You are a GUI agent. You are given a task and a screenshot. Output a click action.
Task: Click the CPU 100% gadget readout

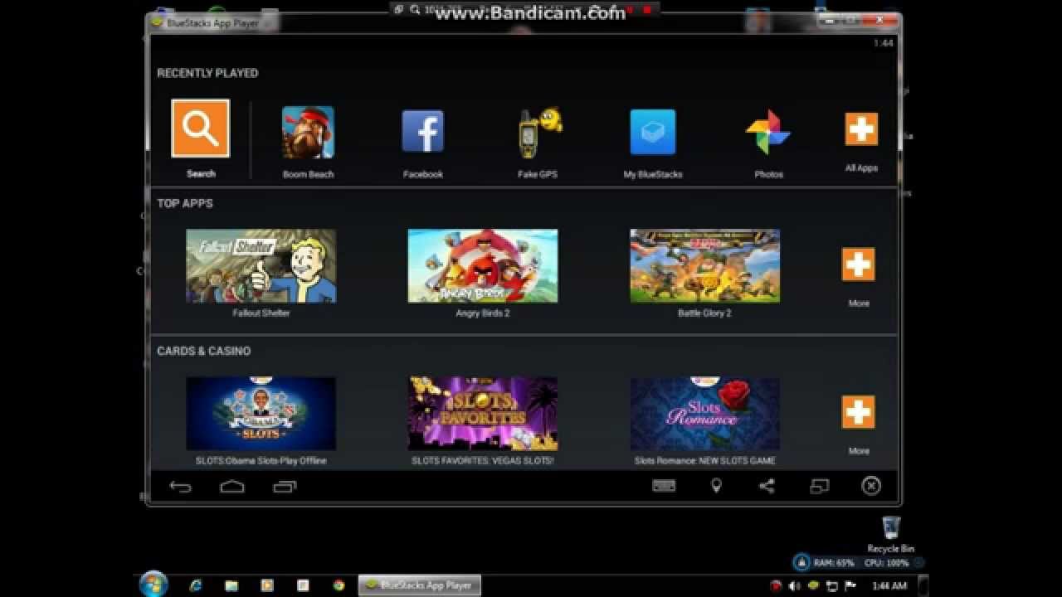pyautogui.click(x=887, y=563)
